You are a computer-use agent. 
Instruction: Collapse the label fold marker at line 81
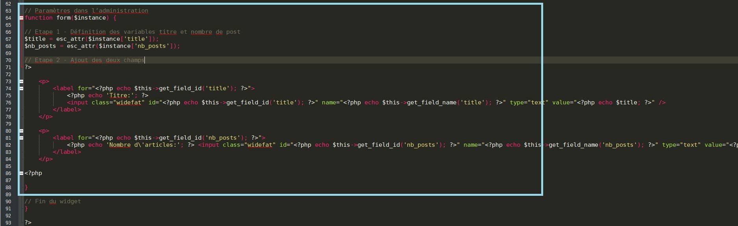click(x=21, y=138)
